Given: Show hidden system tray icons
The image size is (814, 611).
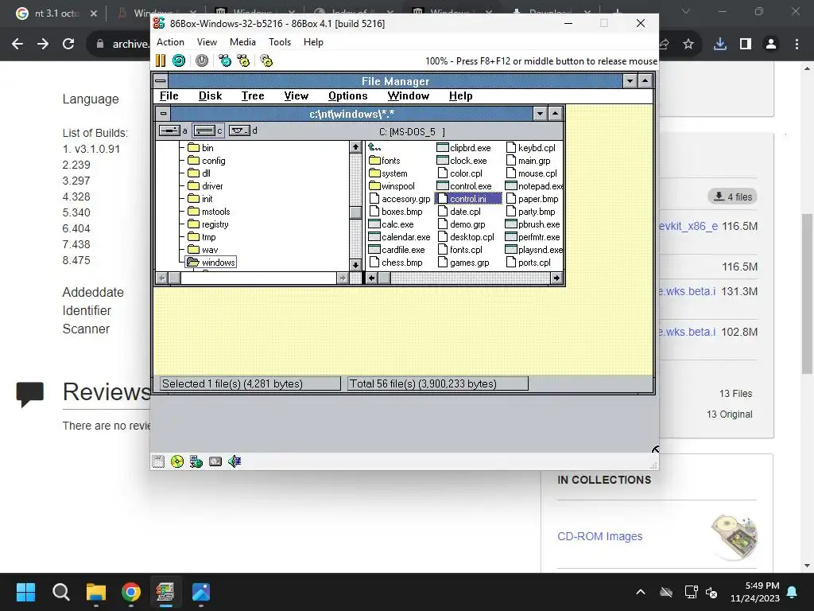Looking at the screenshot, I should 641,592.
